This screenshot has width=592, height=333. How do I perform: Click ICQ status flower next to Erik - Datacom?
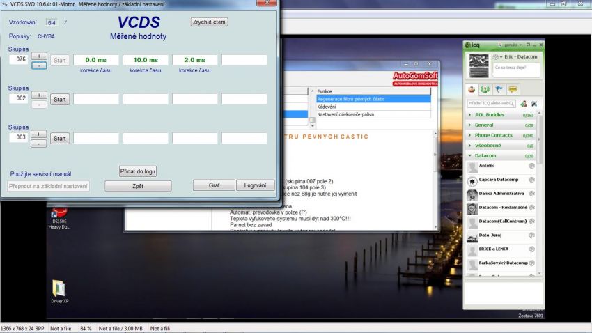(496, 56)
